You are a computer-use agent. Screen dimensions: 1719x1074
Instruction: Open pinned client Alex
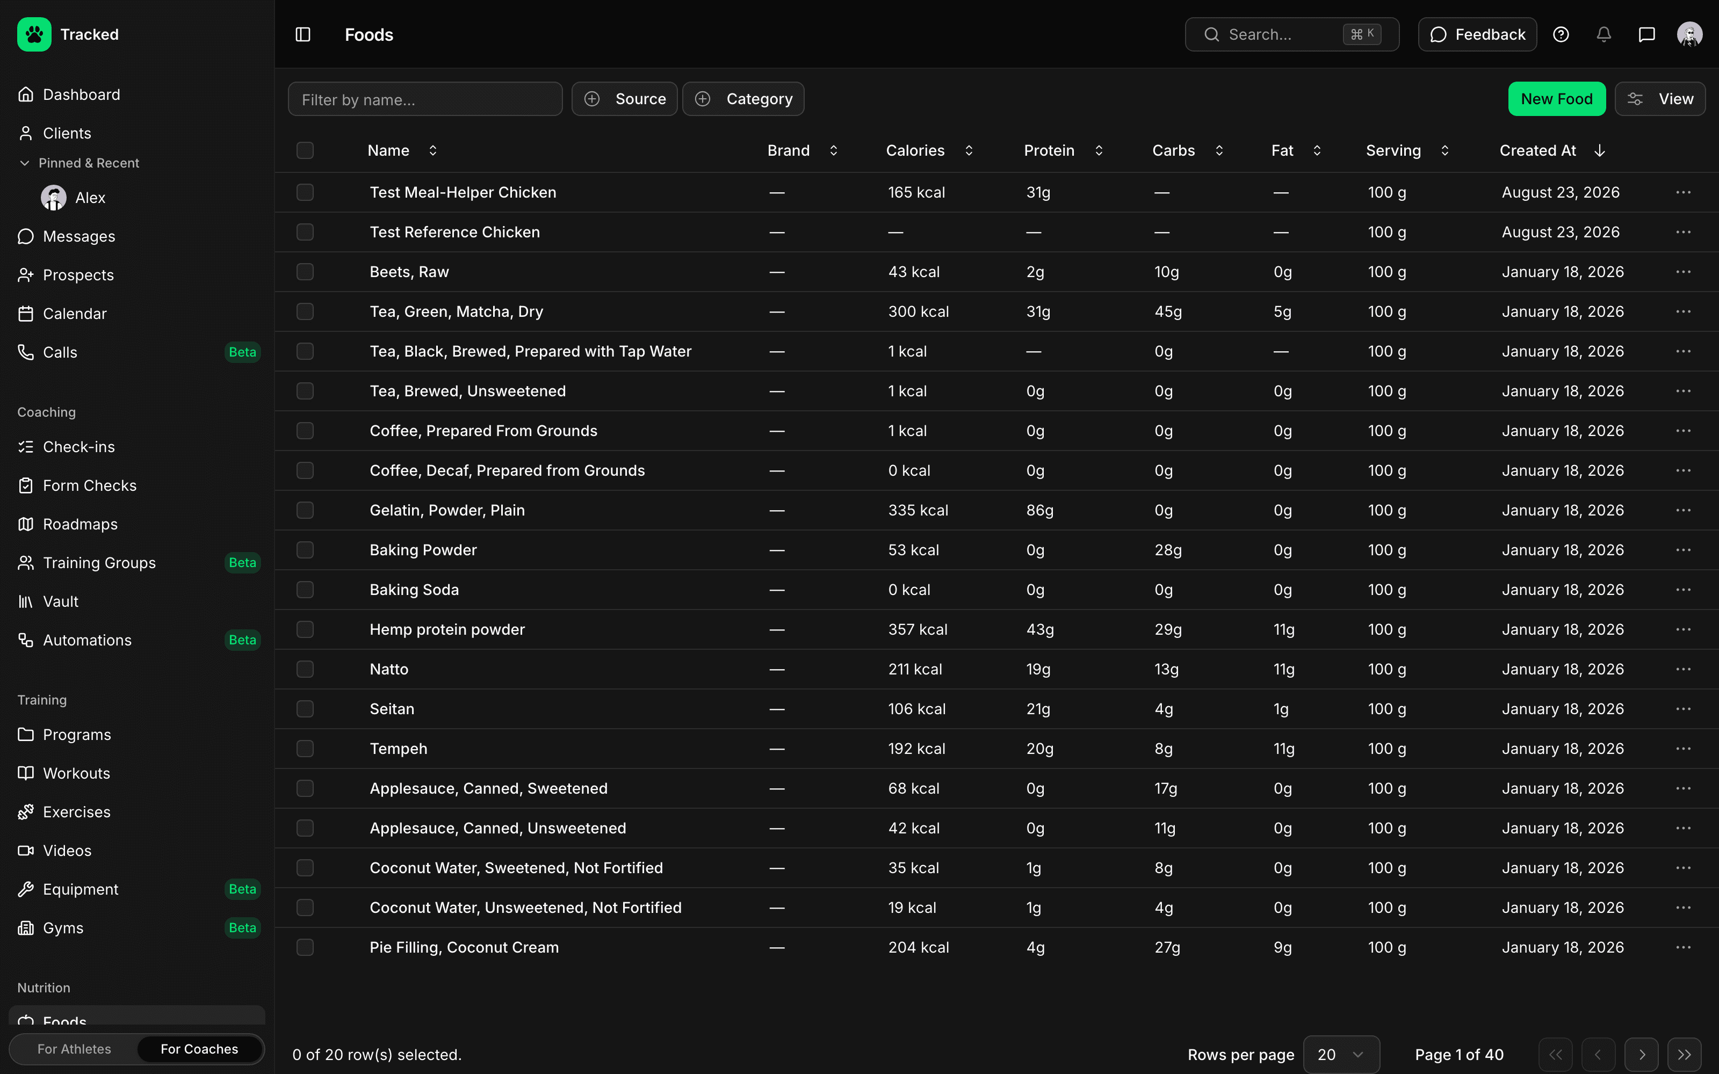tap(74, 198)
